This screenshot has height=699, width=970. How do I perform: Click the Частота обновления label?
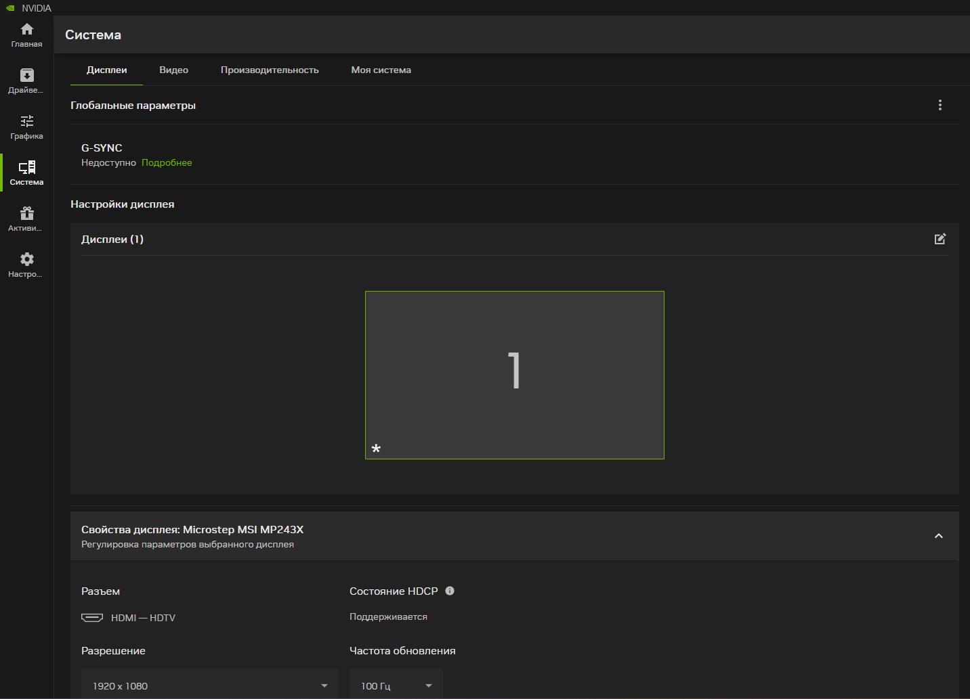point(402,650)
